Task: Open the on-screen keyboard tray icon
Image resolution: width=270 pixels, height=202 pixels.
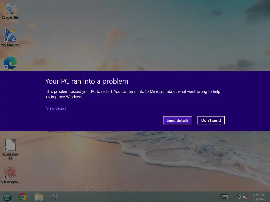Action: pos(224,197)
